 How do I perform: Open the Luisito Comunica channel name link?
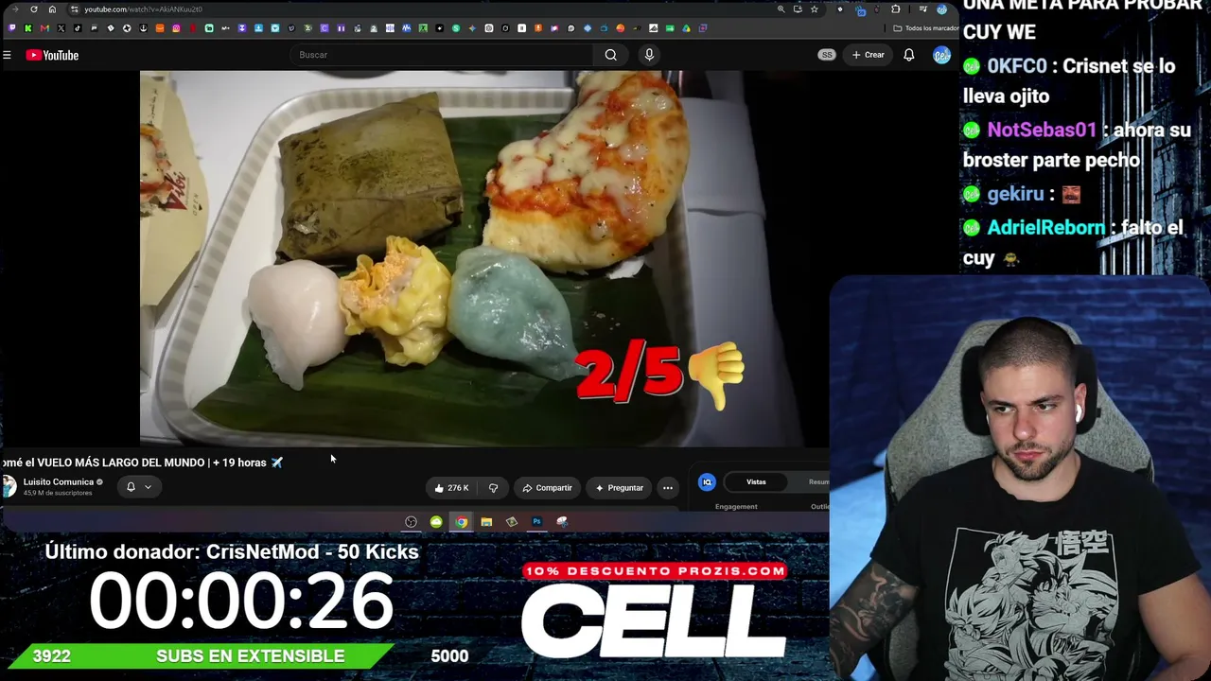coord(58,481)
